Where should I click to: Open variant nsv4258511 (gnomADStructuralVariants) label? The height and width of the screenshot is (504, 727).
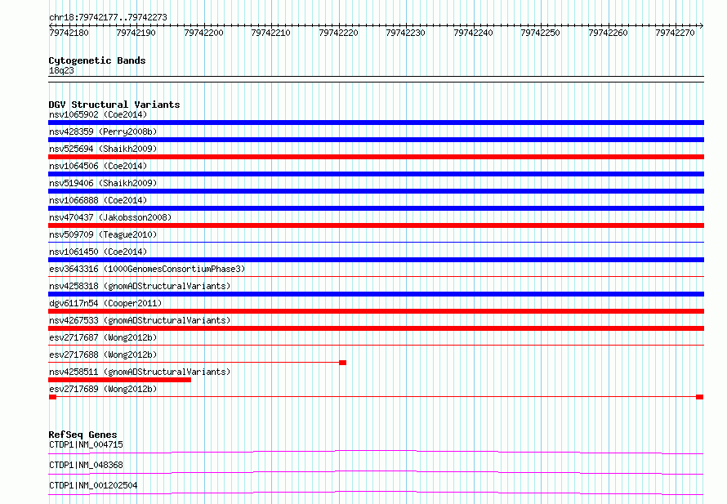click(x=140, y=372)
